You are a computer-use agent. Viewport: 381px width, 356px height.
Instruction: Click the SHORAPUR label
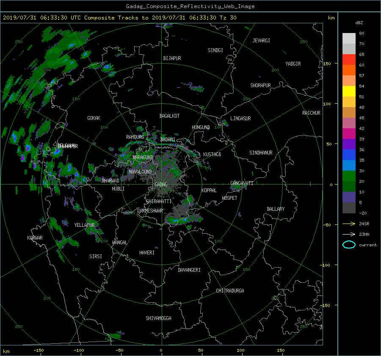(x=260, y=86)
